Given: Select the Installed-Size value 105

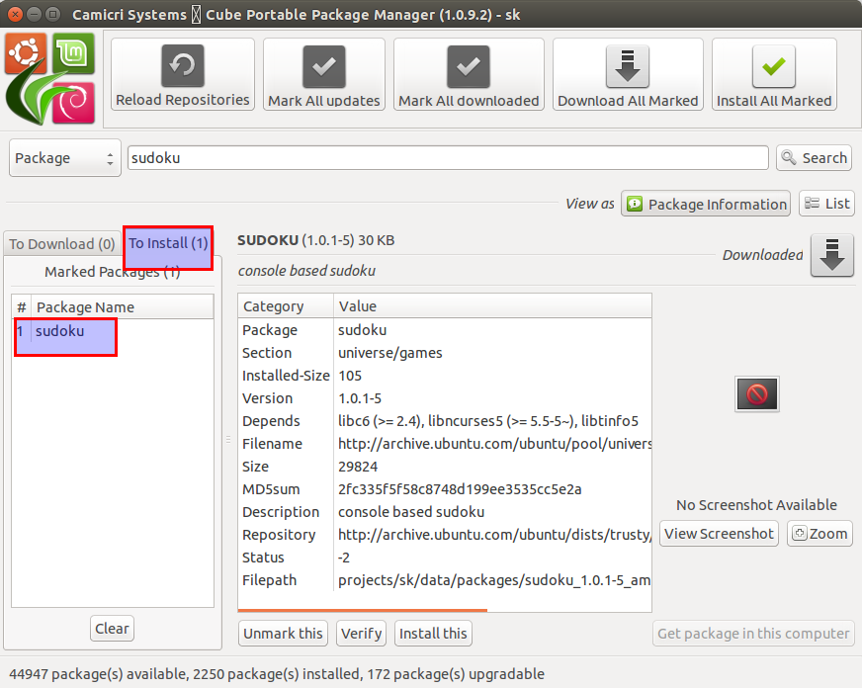Looking at the screenshot, I should [x=350, y=376].
